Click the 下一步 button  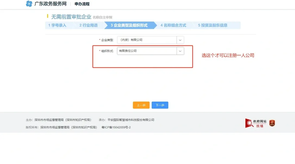click(160, 105)
